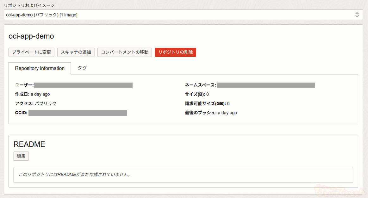The image size is (368, 198).
Task: Select the redacted ネームスペース value field
Action: 266,85
